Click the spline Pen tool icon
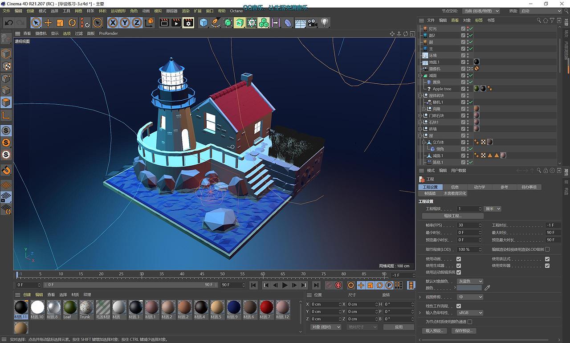570x343 pixels. tap(216, 23)
